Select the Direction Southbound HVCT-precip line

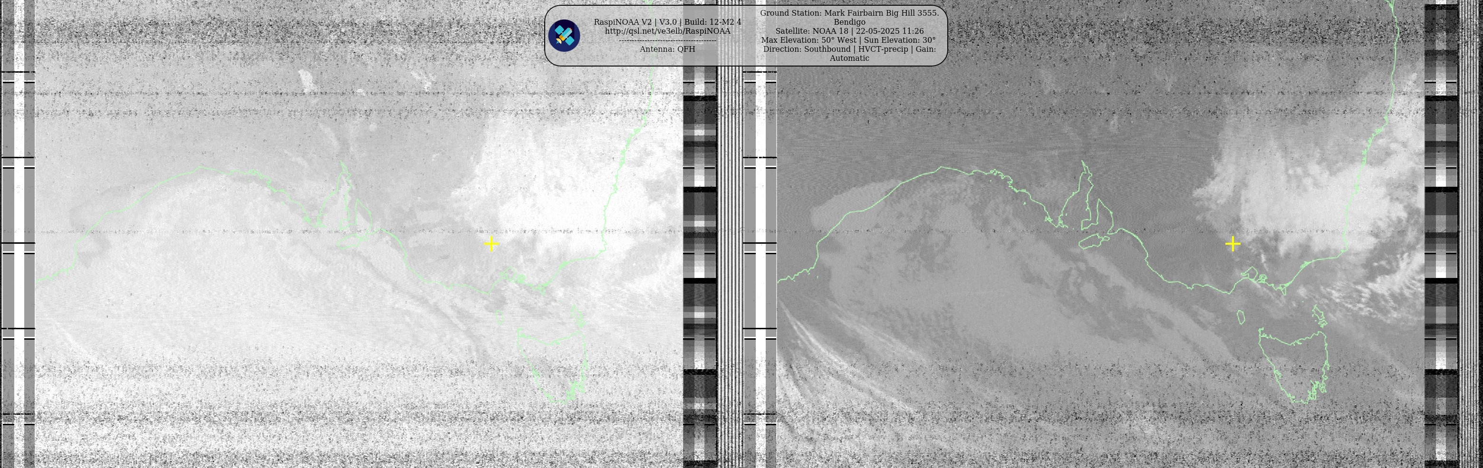[x=849, y=49]
